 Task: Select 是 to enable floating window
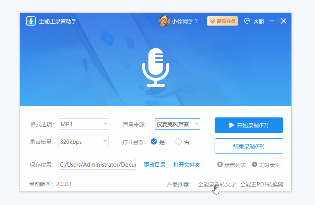[154, 142]
